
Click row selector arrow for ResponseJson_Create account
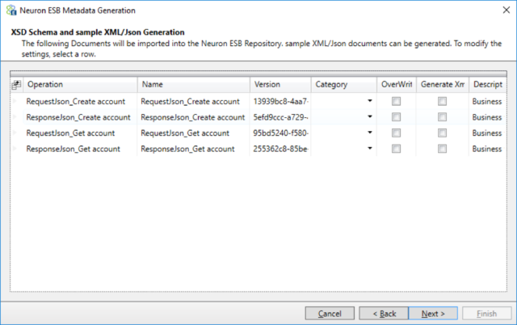click(x=16, y=117)
